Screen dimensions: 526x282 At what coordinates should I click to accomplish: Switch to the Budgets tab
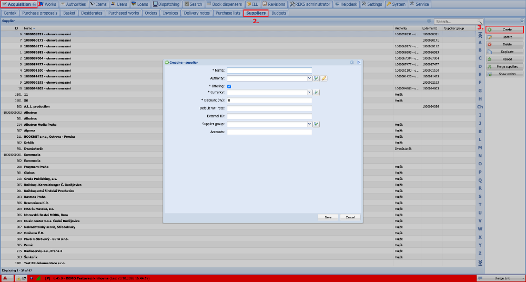279,14
